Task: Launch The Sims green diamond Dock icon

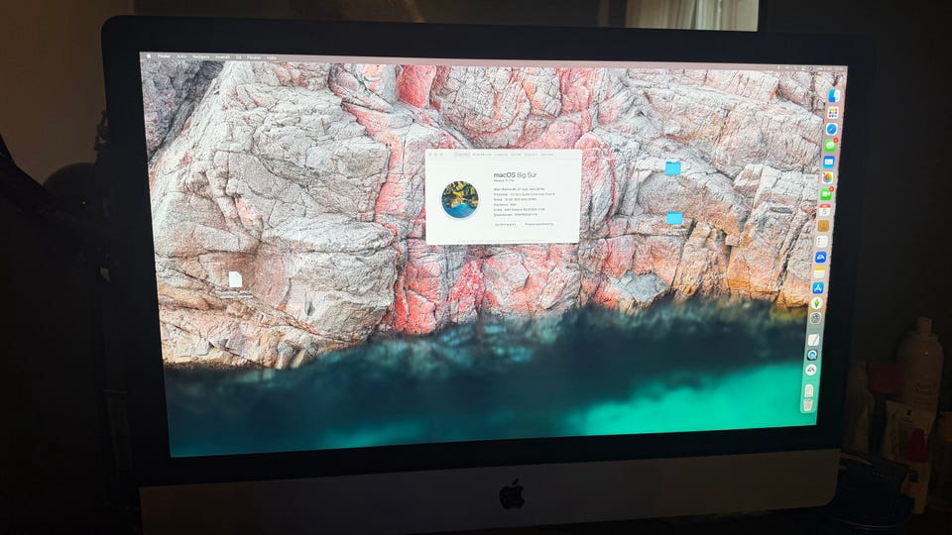Action: [816, 303]
